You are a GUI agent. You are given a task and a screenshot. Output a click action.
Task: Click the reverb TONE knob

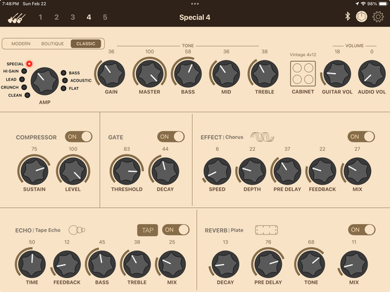pyautogui.click(x=311, y=264)
